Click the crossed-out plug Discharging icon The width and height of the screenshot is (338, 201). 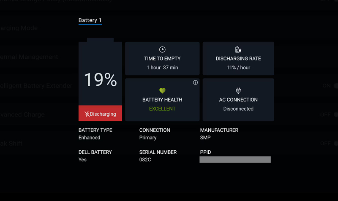(x=87, y=114)
